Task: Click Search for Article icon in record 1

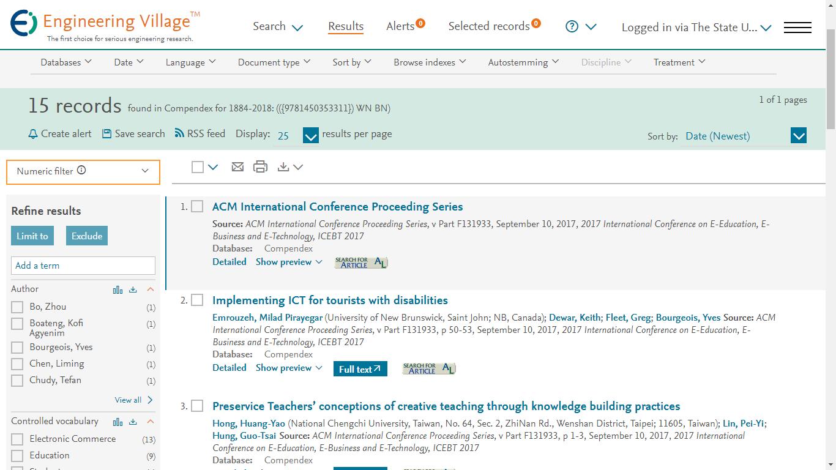Action: pos(361,263)
